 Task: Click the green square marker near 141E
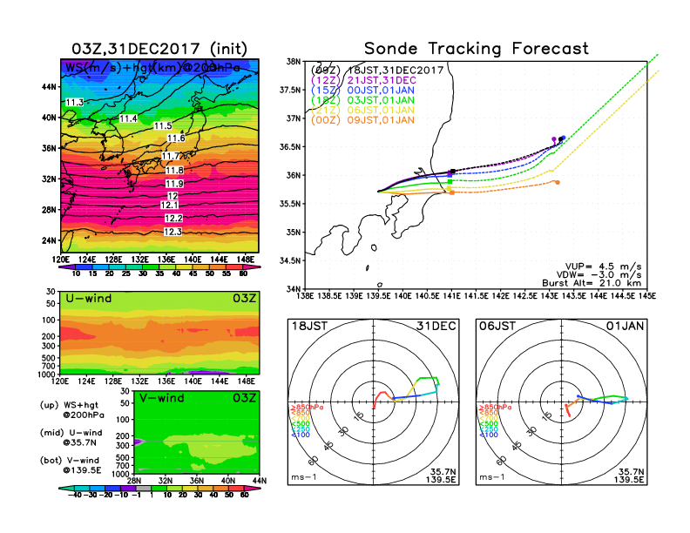pos(450,182)
